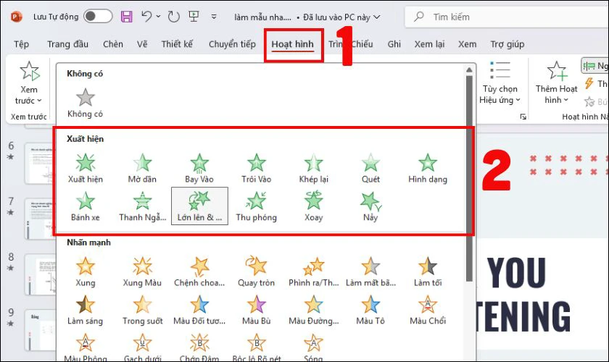Select slide 6 thumbnail

point(40,163)
